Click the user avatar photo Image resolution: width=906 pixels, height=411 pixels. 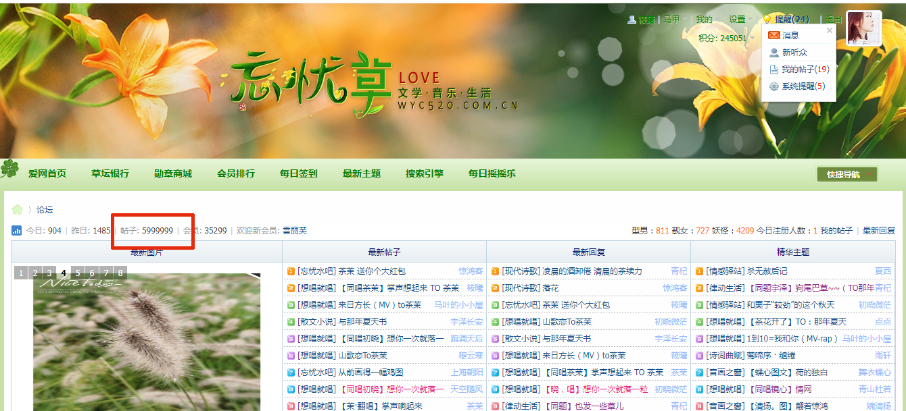(x=863, y=28)
